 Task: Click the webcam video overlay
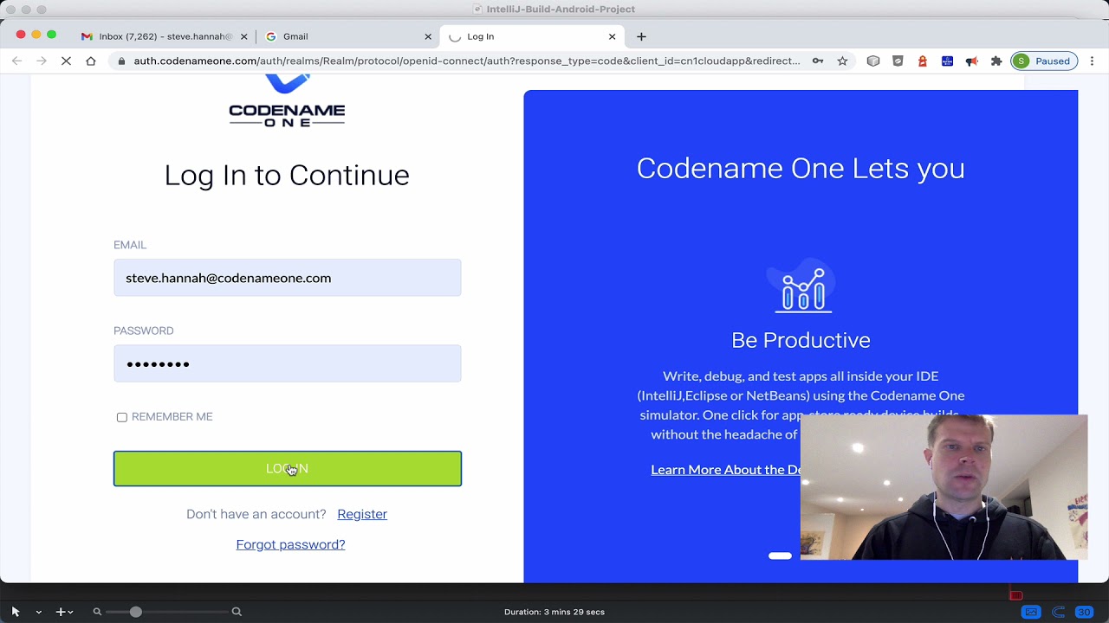944,487
